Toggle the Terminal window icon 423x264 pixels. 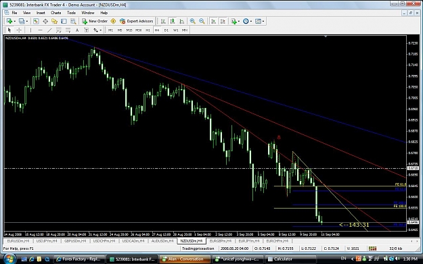[x=64, y=21]
